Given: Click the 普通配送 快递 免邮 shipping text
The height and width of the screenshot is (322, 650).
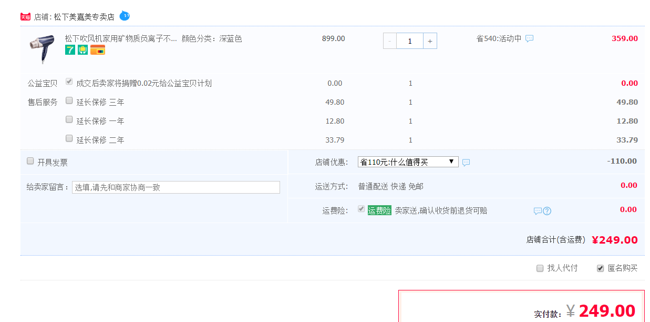Looking at the screenshot, I should [390, 186].
